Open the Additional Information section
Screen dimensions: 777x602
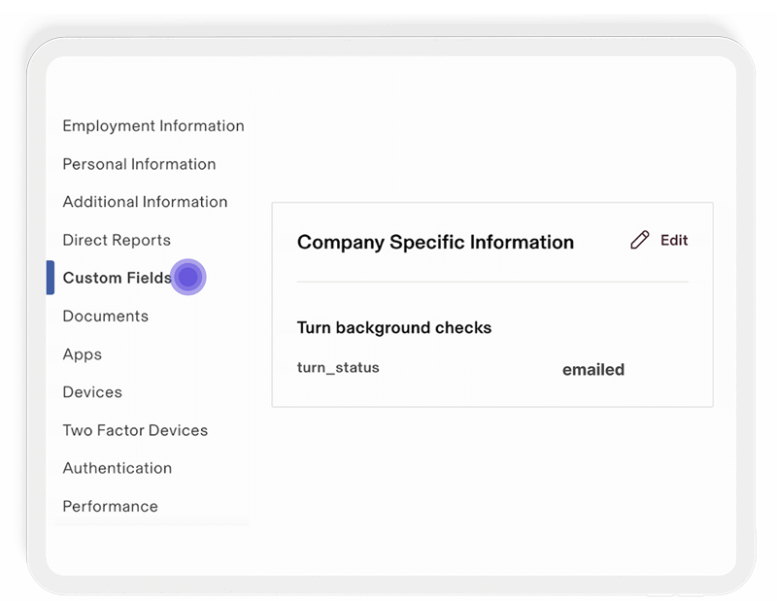click(145, 201)
